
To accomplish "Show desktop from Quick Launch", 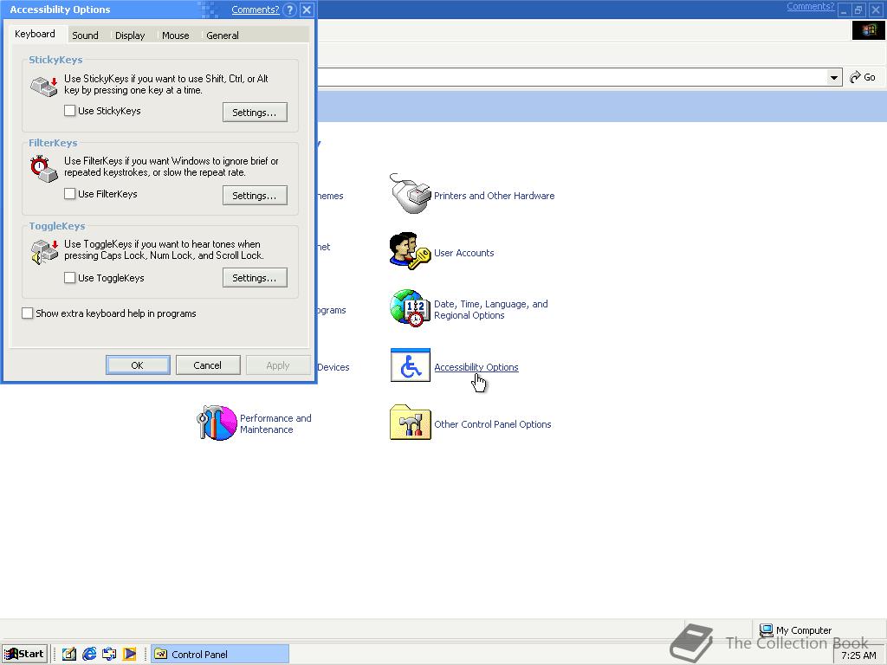I will point(69,655).
